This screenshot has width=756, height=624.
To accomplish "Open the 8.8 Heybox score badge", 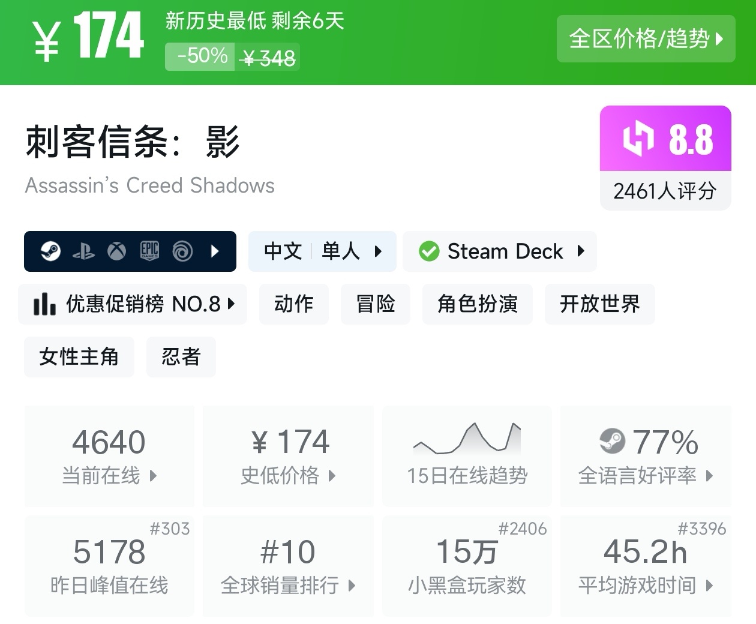I will (665, 139).
